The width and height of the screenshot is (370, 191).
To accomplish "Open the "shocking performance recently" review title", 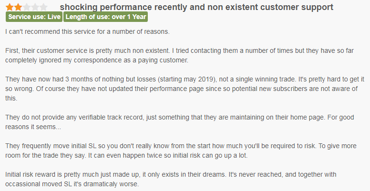I will 197,7.
